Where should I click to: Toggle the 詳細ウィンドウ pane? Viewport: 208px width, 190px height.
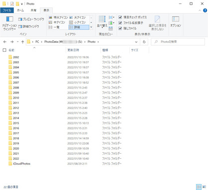click(x=28, y=26)
